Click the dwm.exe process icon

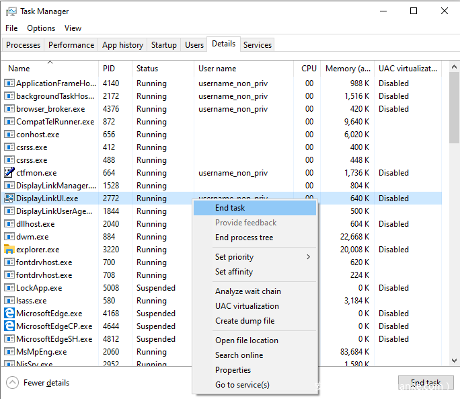(x=9, y=237)
